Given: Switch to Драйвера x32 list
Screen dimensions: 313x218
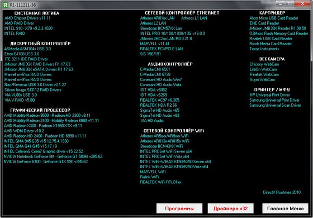Looking at the screenshot, I should coord(230,208).
